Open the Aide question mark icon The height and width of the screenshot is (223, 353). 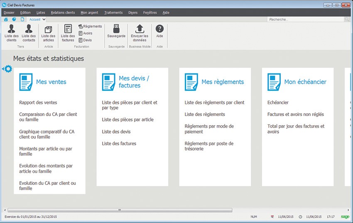coord(159,28)
